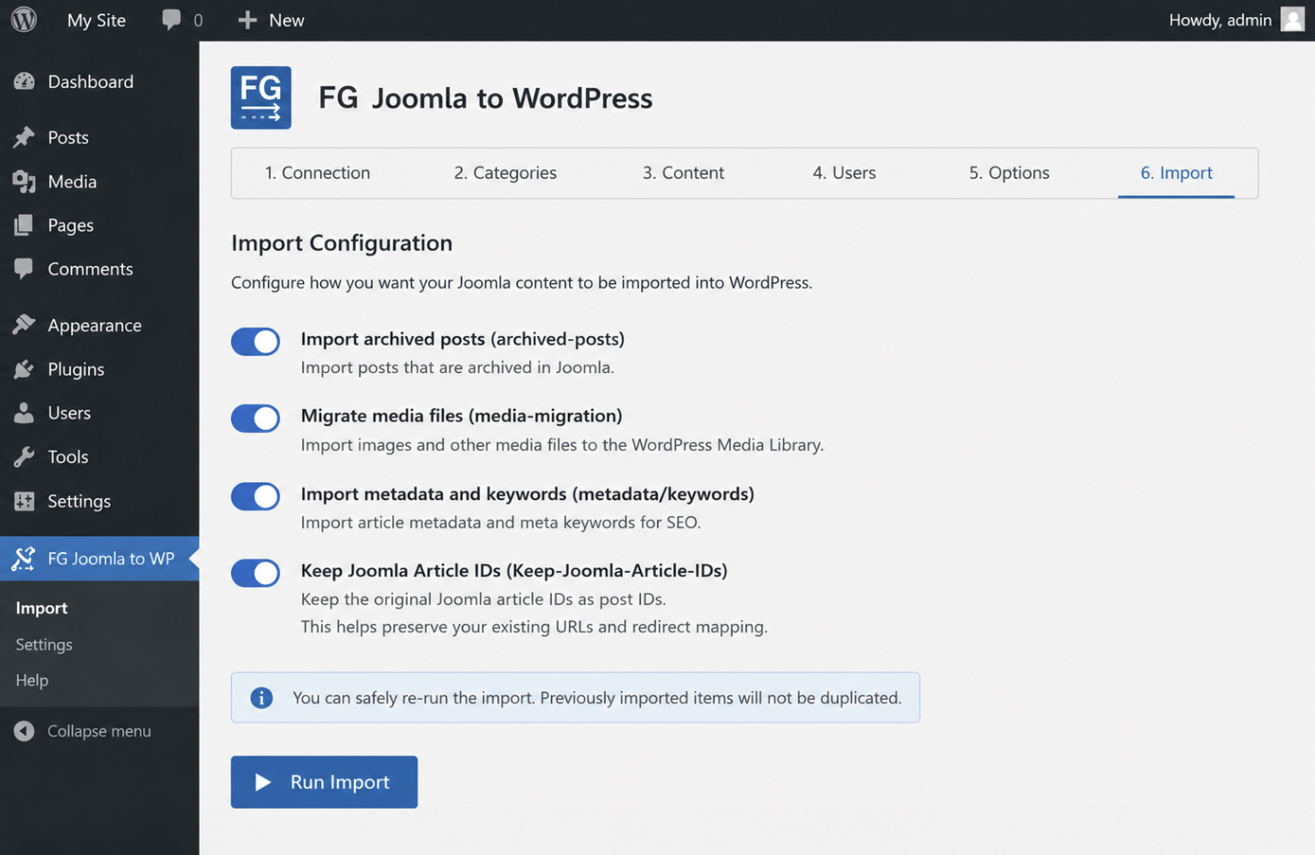Click the FG Joomla to WP menu icon
The height and width of the screenshot is (855, 1315).
pos(23,558)
